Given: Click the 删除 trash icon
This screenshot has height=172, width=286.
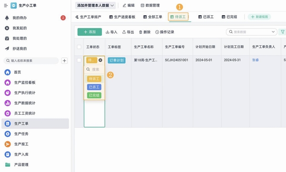Looking at the screenshot, I should pyautogui.click(x=141, y=32).
